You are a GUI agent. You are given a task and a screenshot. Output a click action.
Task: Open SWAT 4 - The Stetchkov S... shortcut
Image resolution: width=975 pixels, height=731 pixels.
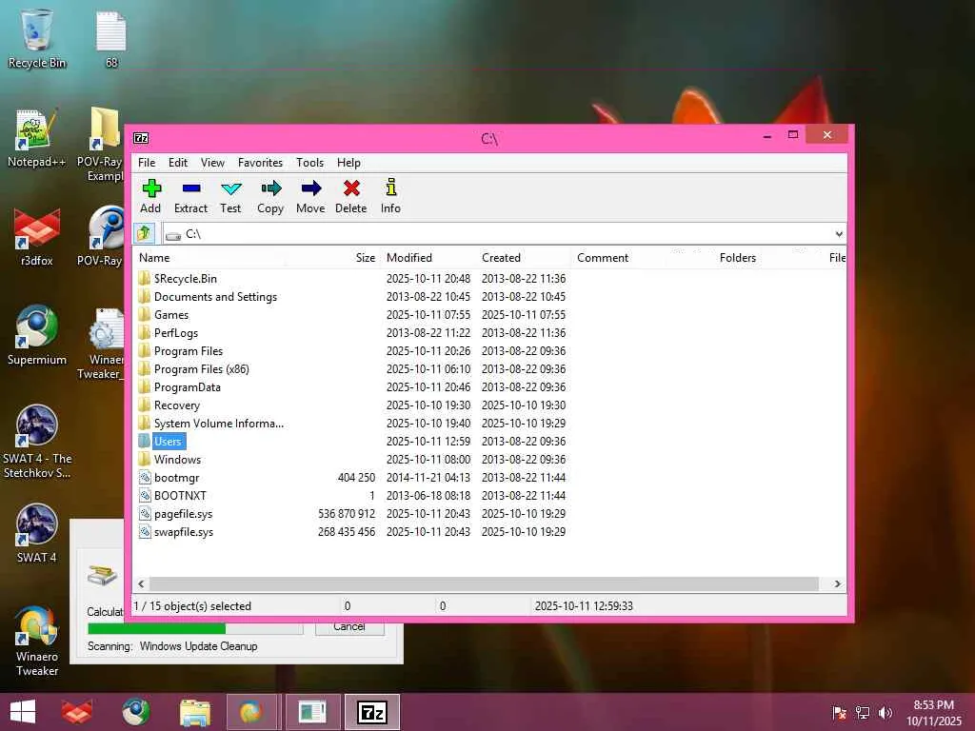click(37, 442)
